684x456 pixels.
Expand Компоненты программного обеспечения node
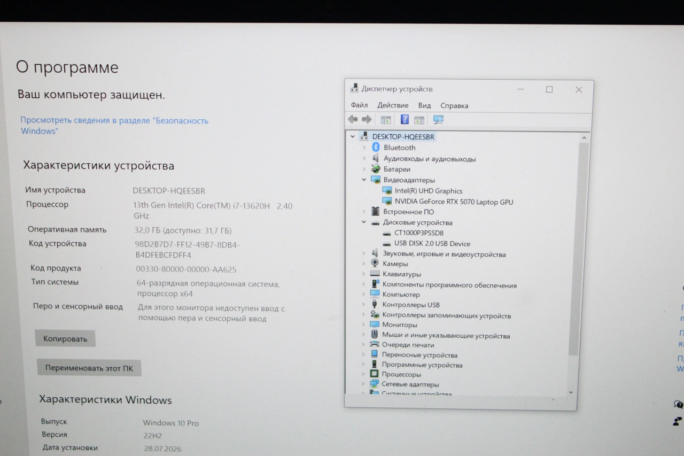tap(363, 284)
